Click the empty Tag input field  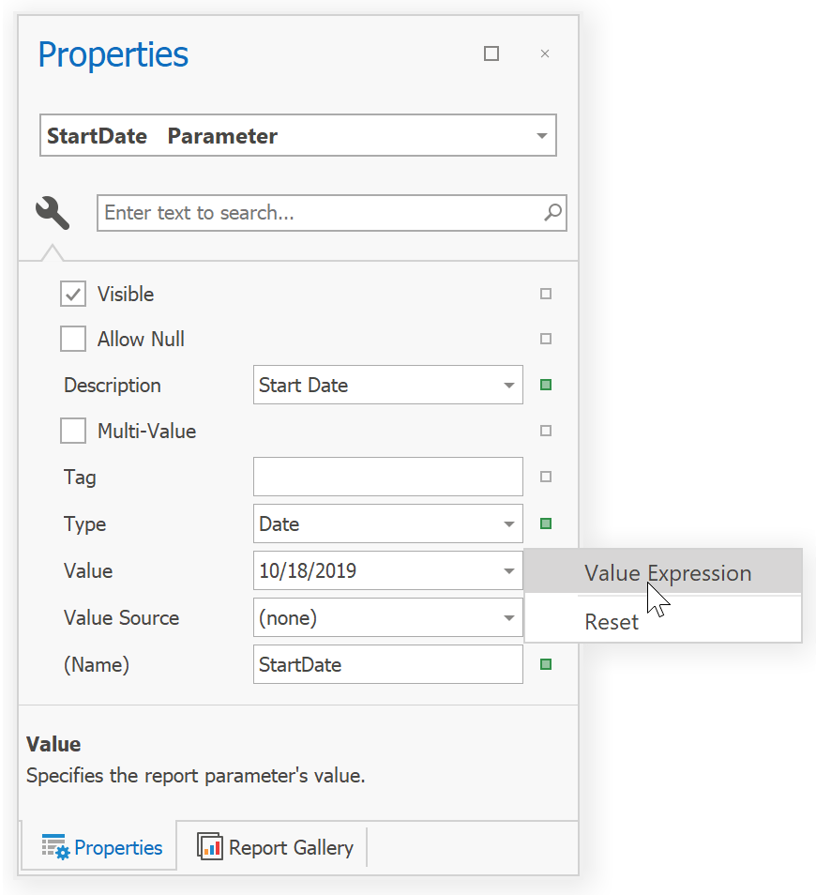pos(387,477)
